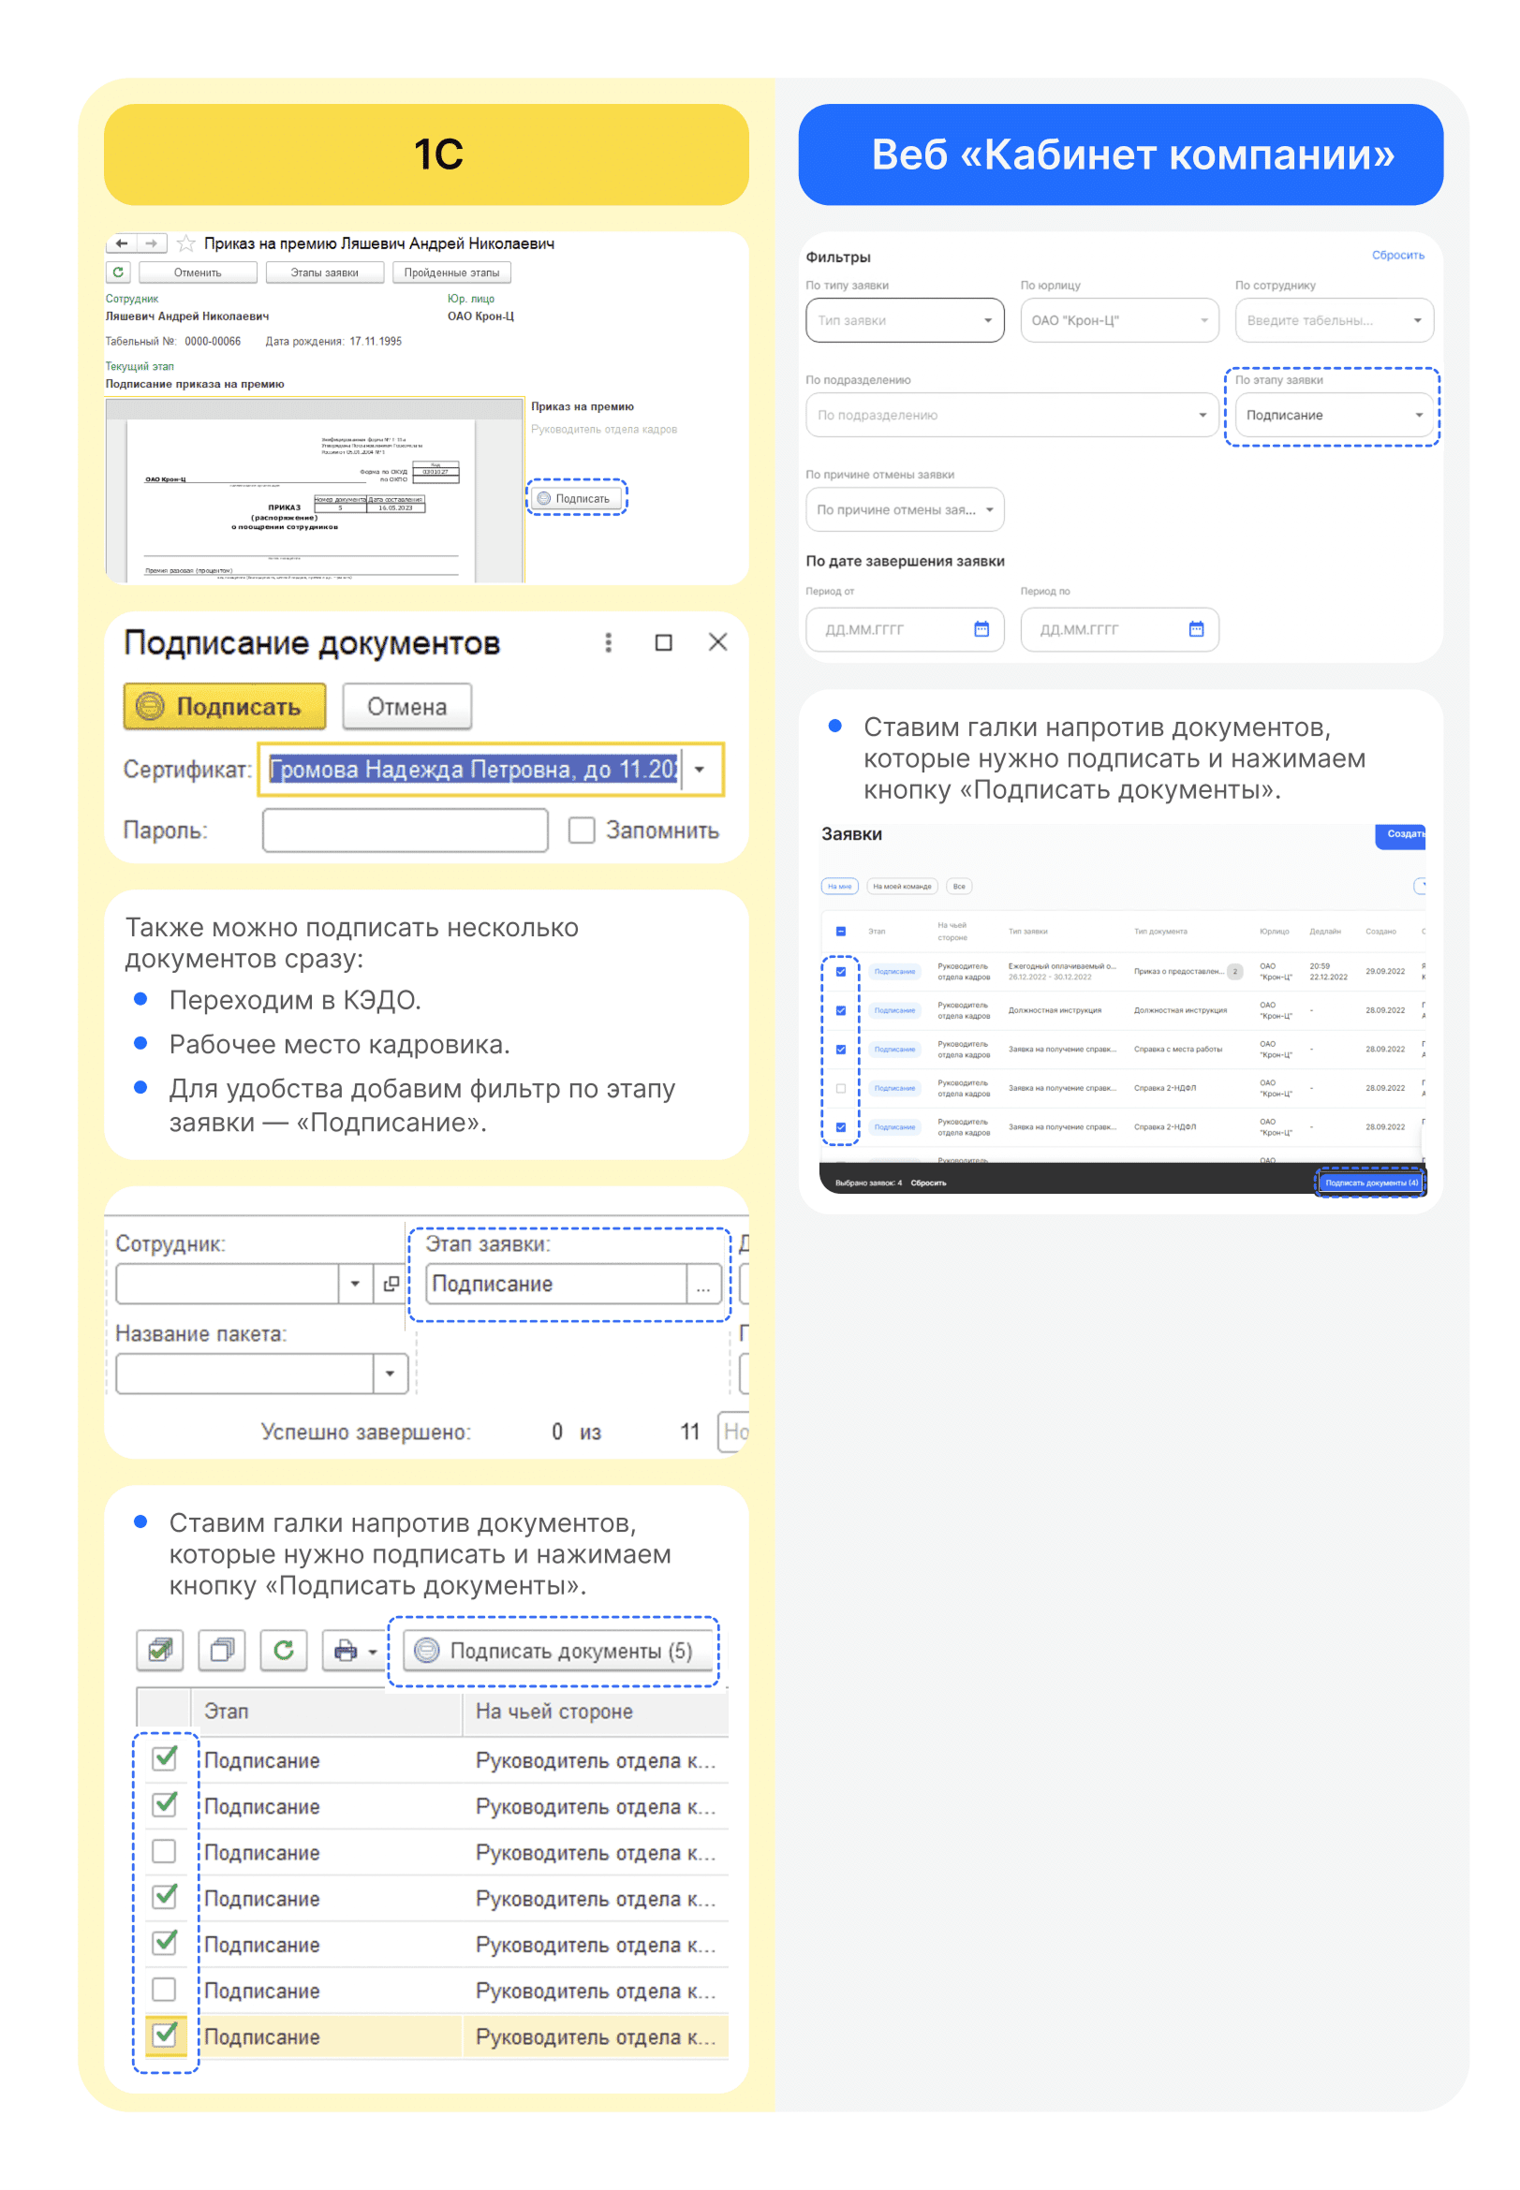Click the green refresh icon in the 1C list toolbar
This screenshot has width=1520, height=2190.
[x=284, y=1650]
